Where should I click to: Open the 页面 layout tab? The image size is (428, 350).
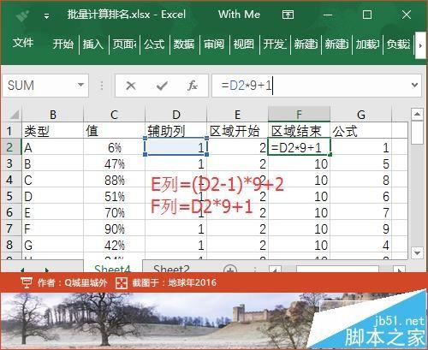124,44
